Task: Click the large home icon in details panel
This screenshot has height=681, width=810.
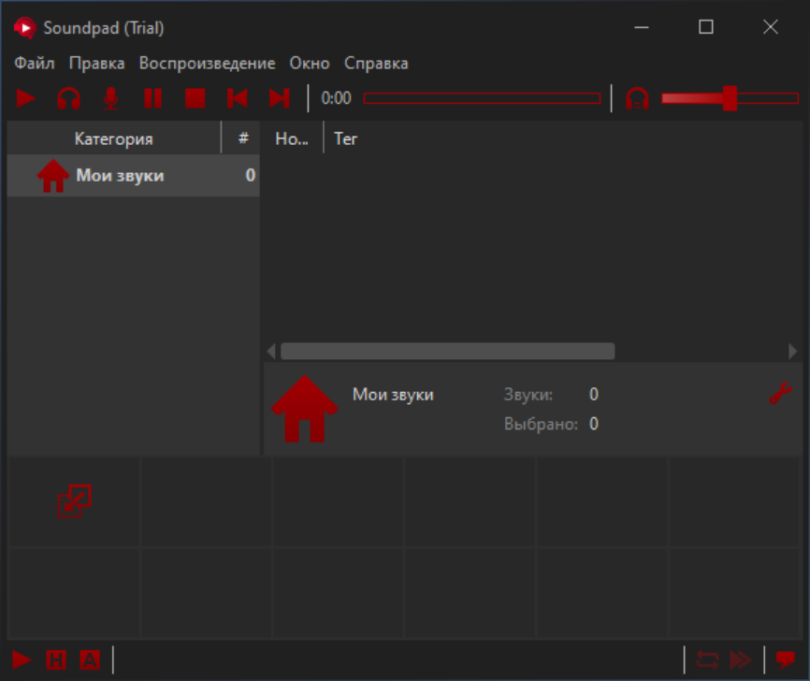Action: coord(304,408)
